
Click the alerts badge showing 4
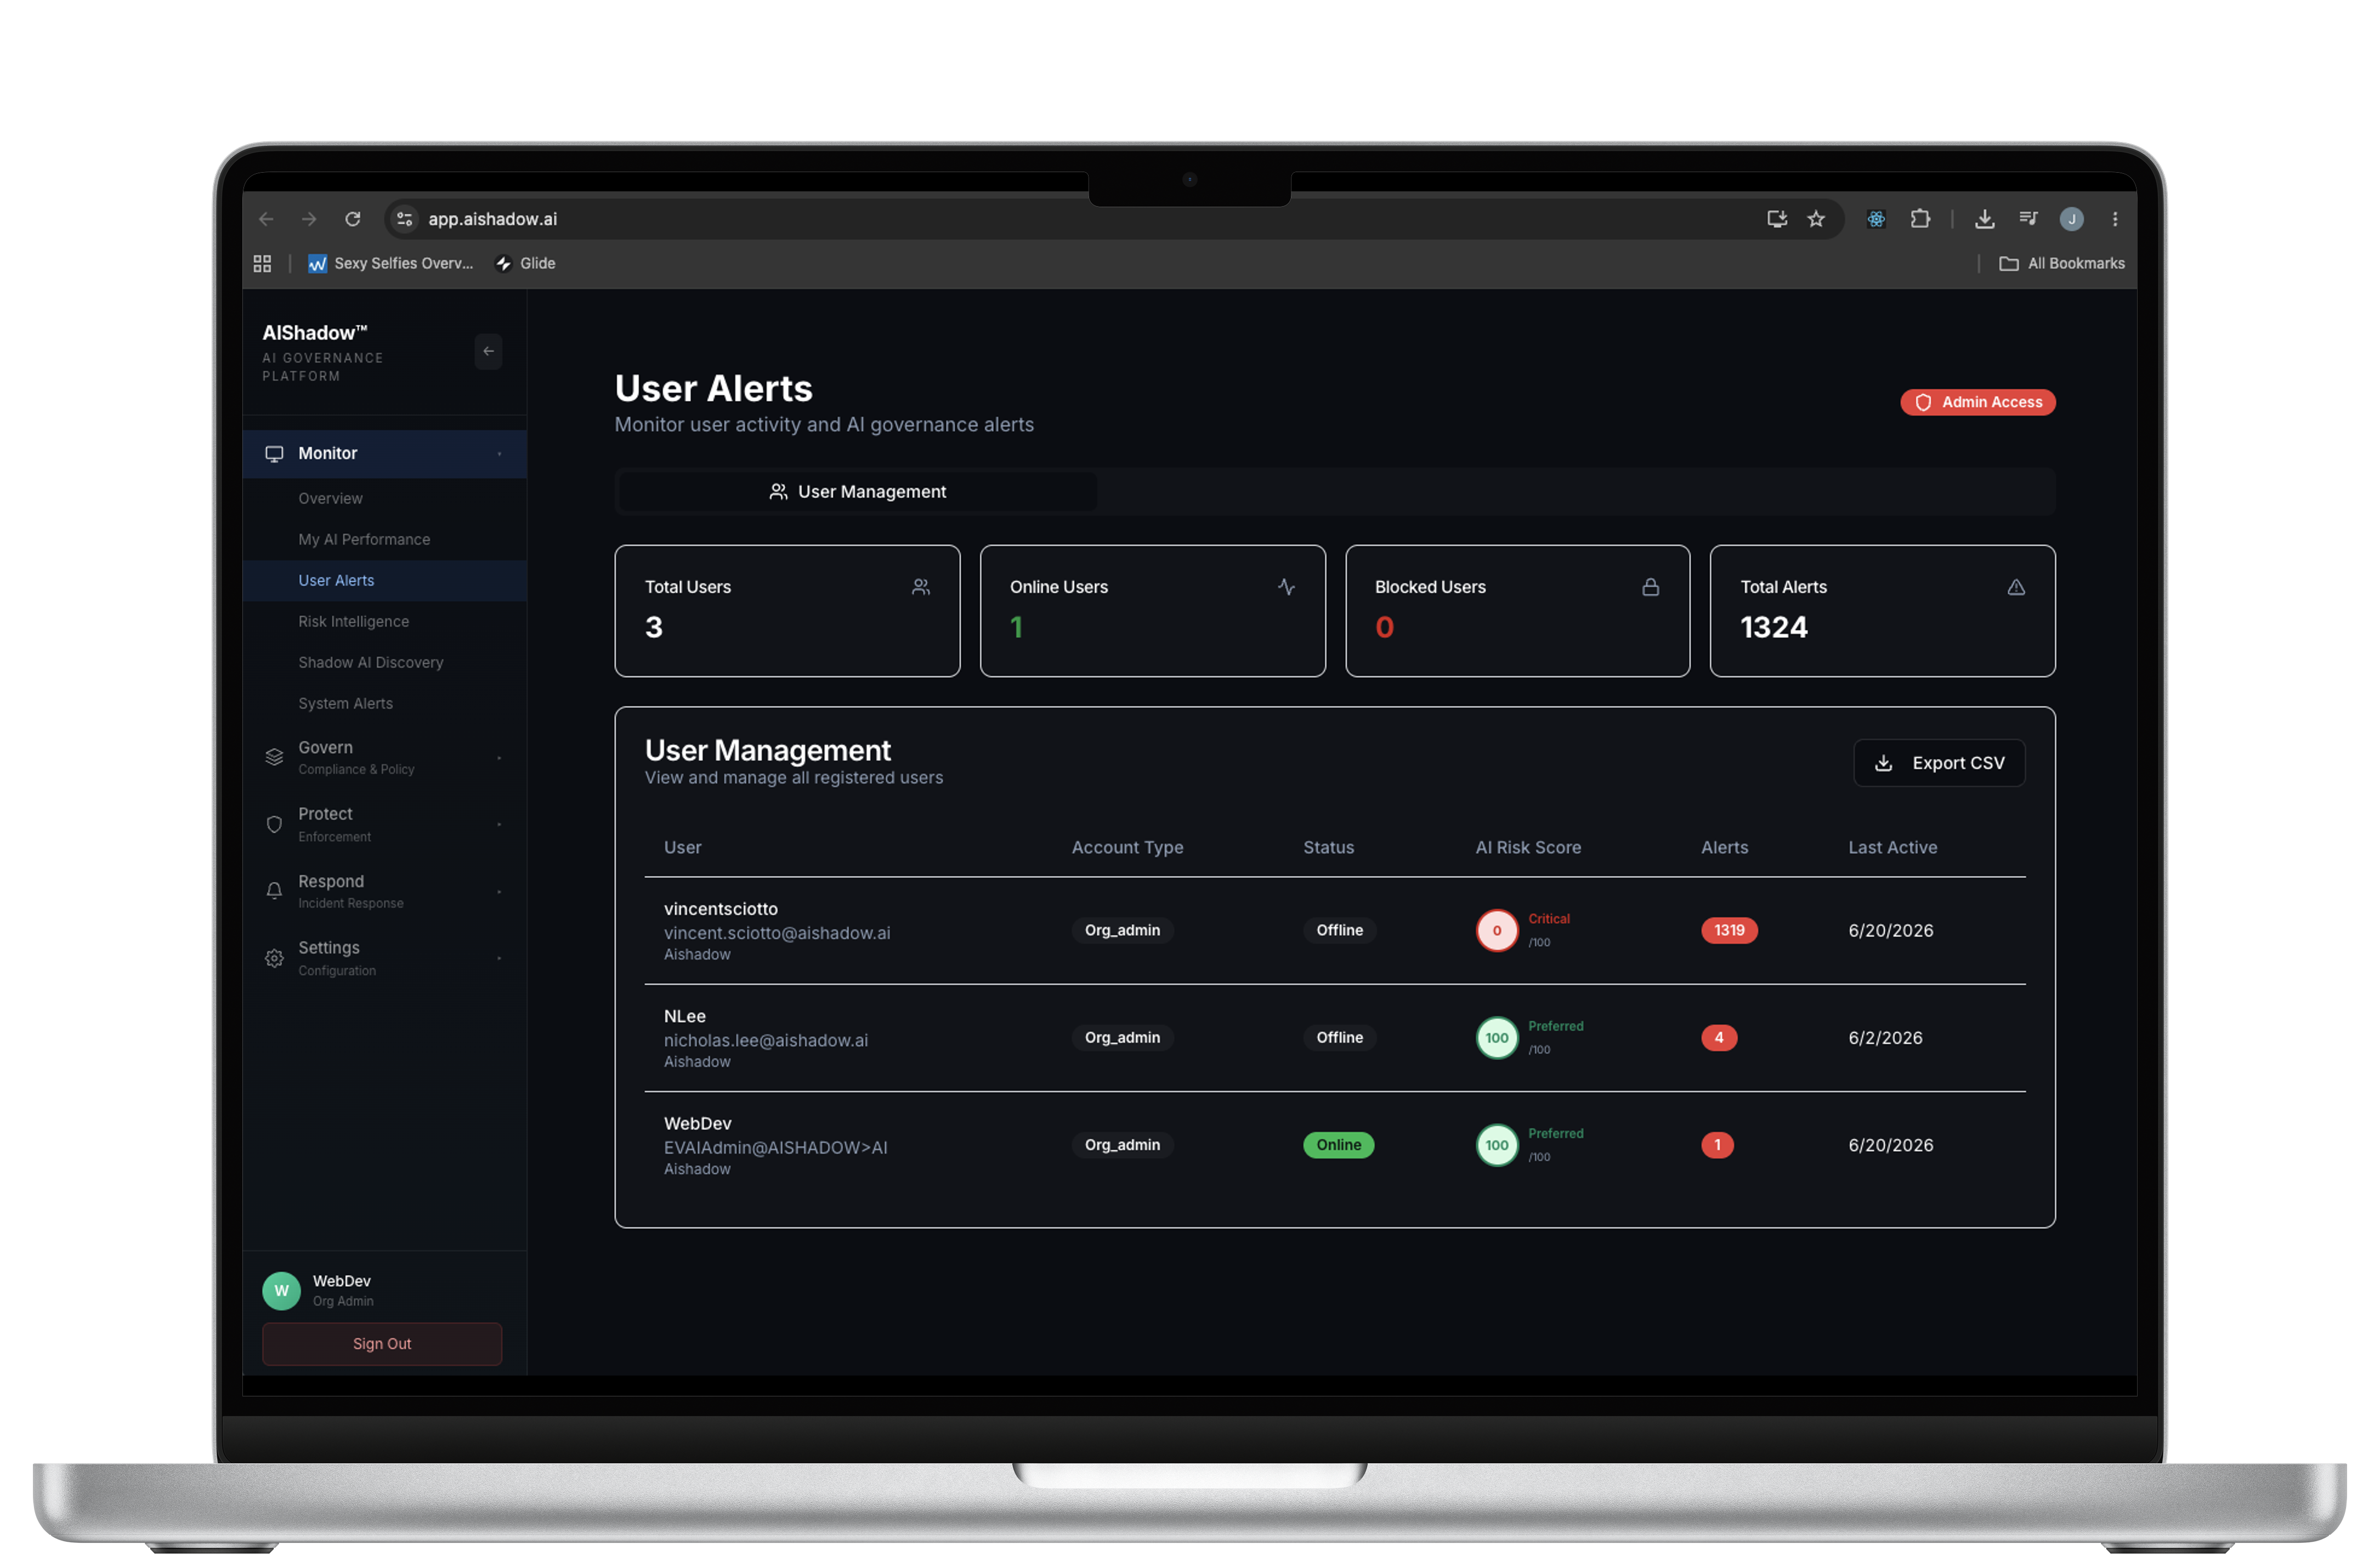point(1718,1037)
